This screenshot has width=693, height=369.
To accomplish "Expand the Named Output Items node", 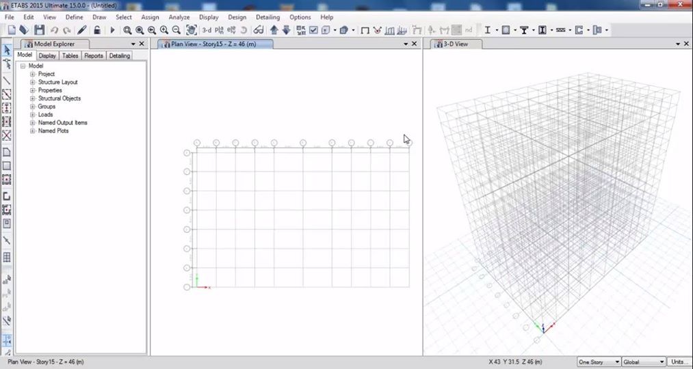I will (32, 123).
